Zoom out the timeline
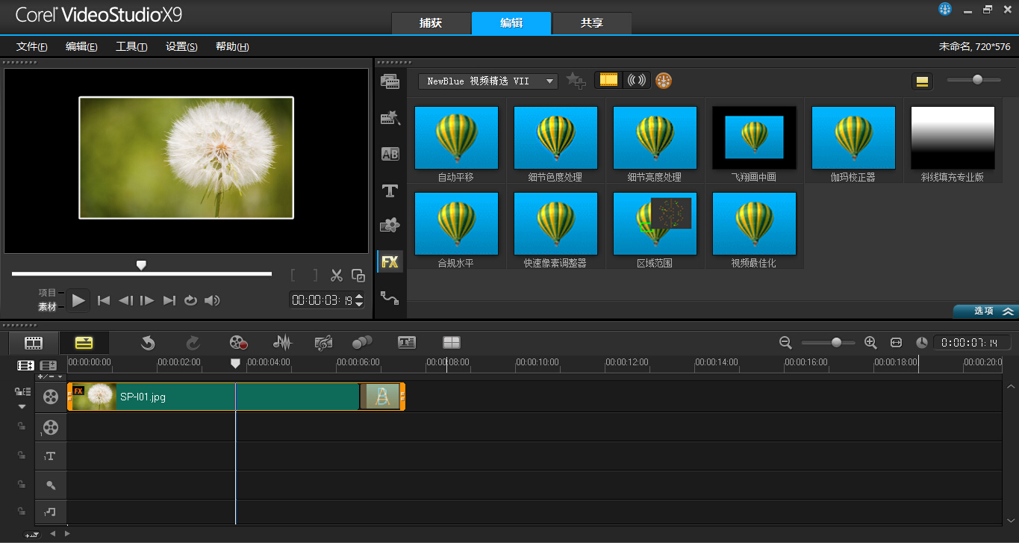Viewport: 1019px width, 543px height. [x=785, y=342]
